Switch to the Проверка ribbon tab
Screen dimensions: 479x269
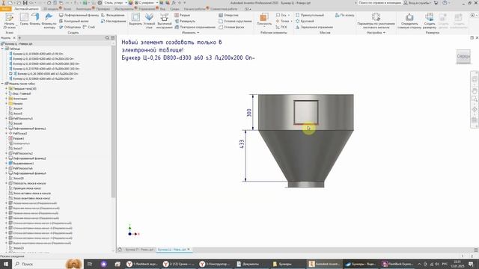click(103, 9)
